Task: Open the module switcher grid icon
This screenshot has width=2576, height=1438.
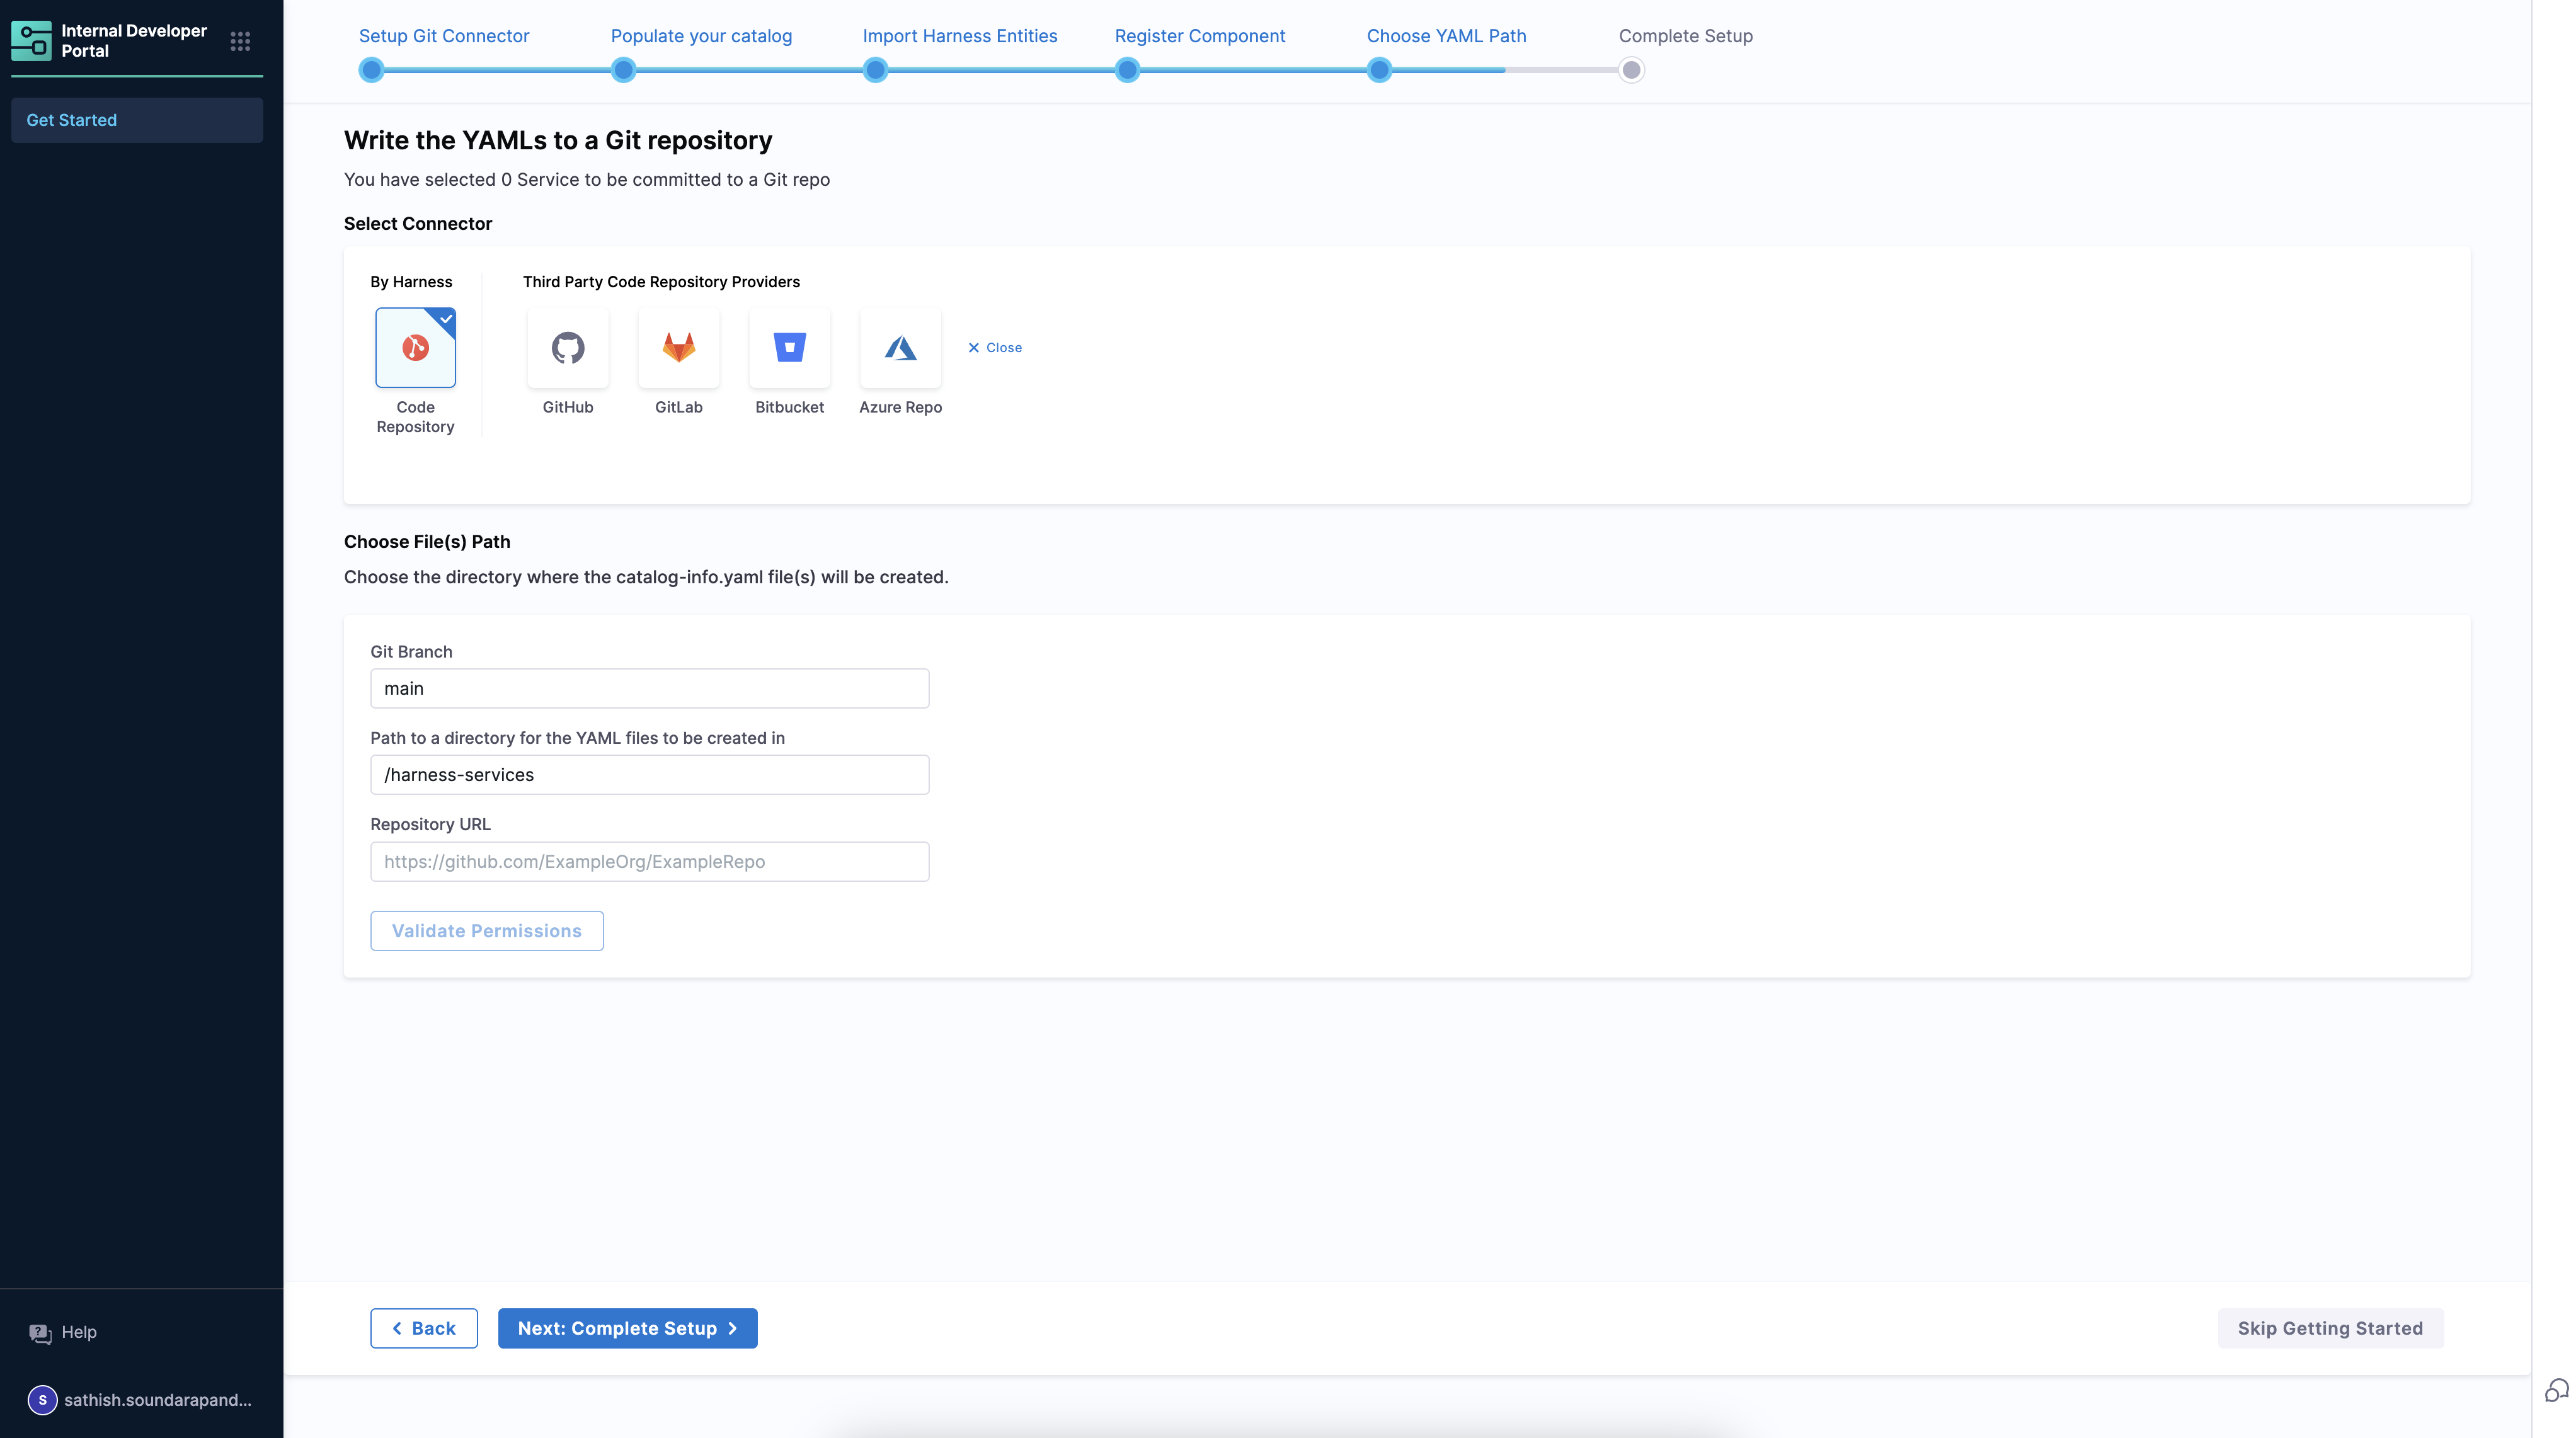Action: [240, 41]
